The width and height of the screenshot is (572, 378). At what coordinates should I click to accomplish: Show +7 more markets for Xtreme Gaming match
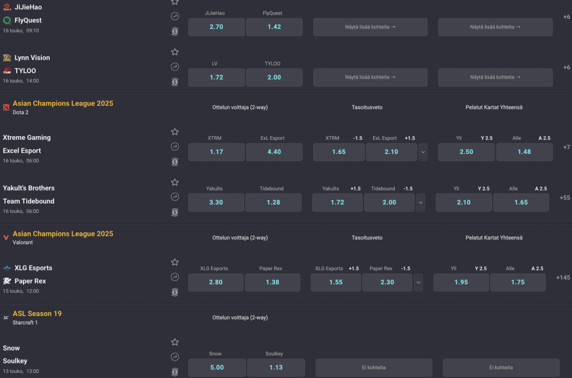[x=566, y=147]
